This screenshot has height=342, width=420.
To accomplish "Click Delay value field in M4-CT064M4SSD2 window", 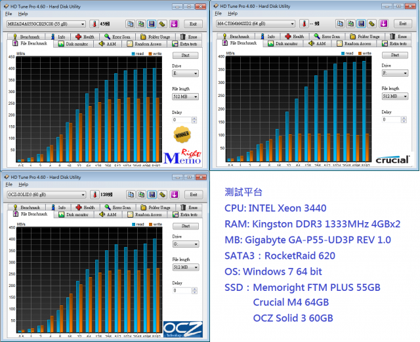I will 392,119.
